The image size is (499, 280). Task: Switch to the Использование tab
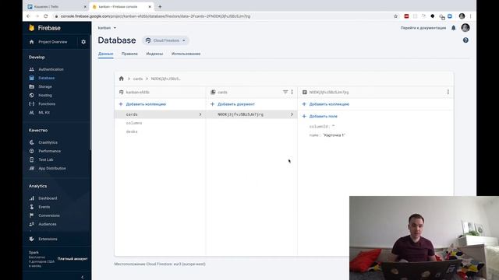click(x=186, y=54)
